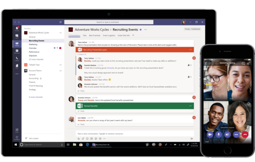Switch to the Conversations tab
Image resolution: width=255 pixels, height=162 pixels.
pos(74,35)
